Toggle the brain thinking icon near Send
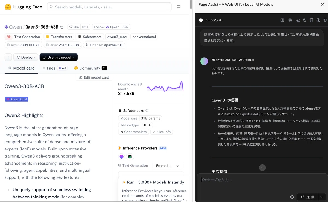The height and width of the screenshot is (202, 328). click(292, 197)
